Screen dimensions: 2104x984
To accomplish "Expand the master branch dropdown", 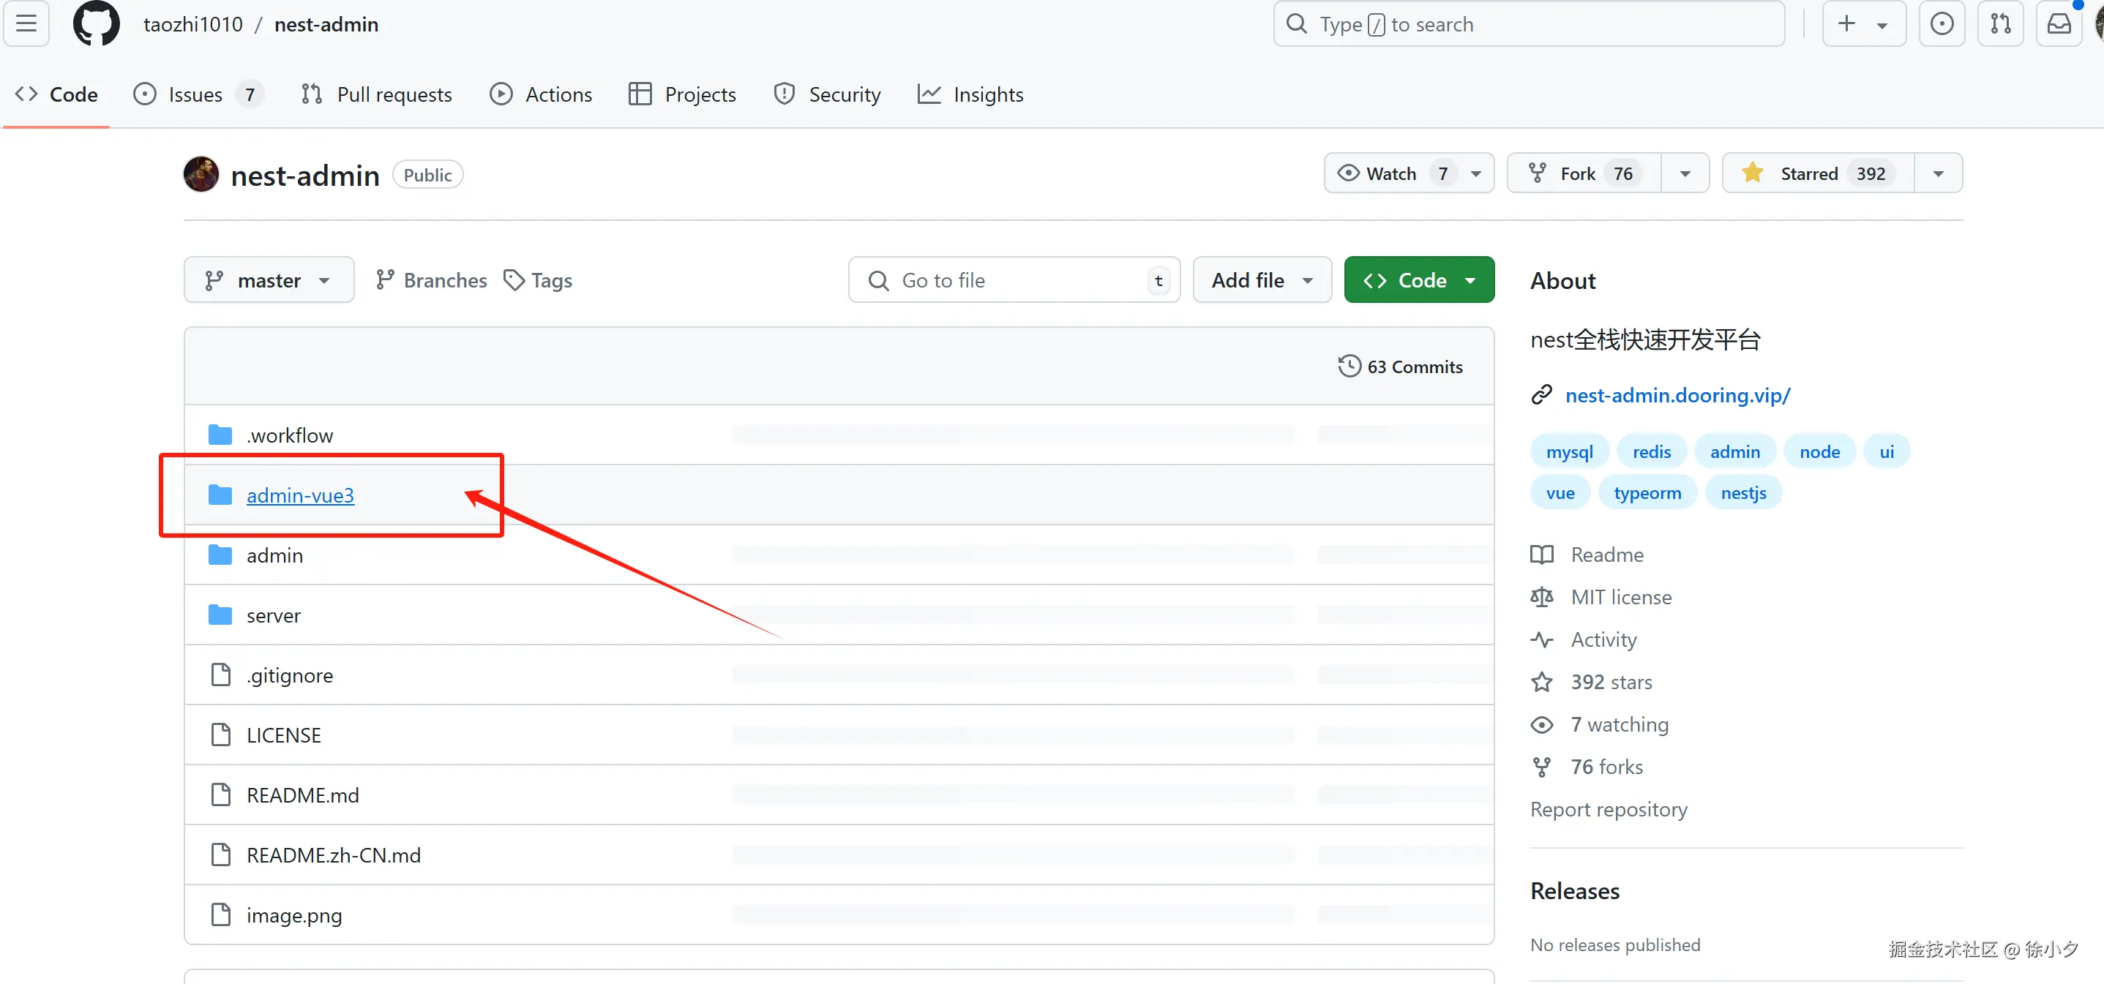I will pos(269,280).
